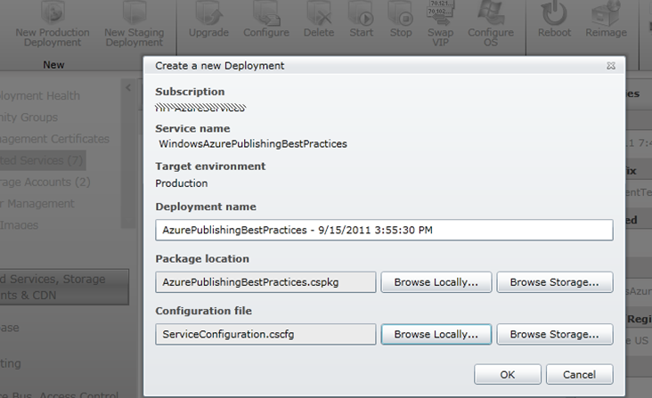The height and width of the screenshot is (398, 652).
Task: Browse Locally for the package file
Action: pyautogui.click(x=436, y=282)
